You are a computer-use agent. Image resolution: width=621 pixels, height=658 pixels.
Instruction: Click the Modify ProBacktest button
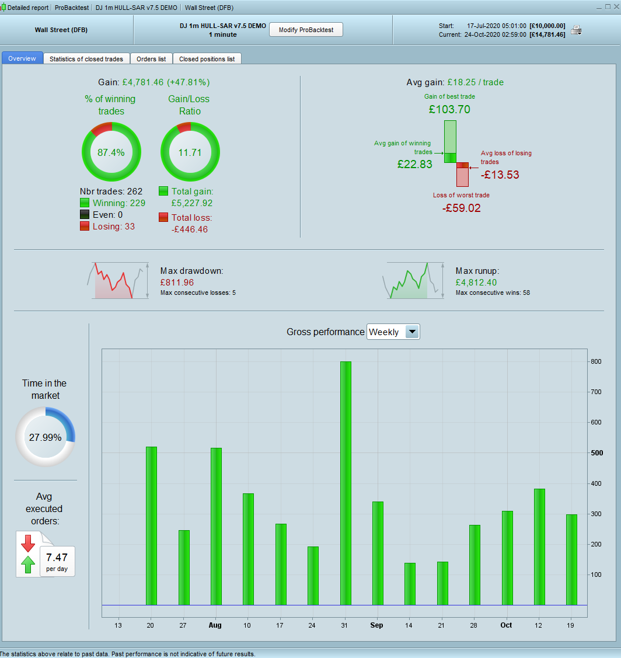pos(306,30)
